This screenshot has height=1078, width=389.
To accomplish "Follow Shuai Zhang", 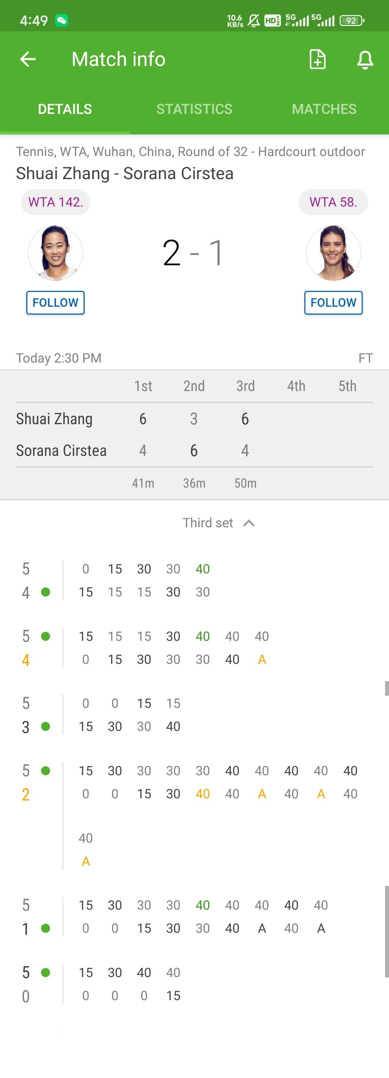I will pyautogui.click(x=55, y=302).
